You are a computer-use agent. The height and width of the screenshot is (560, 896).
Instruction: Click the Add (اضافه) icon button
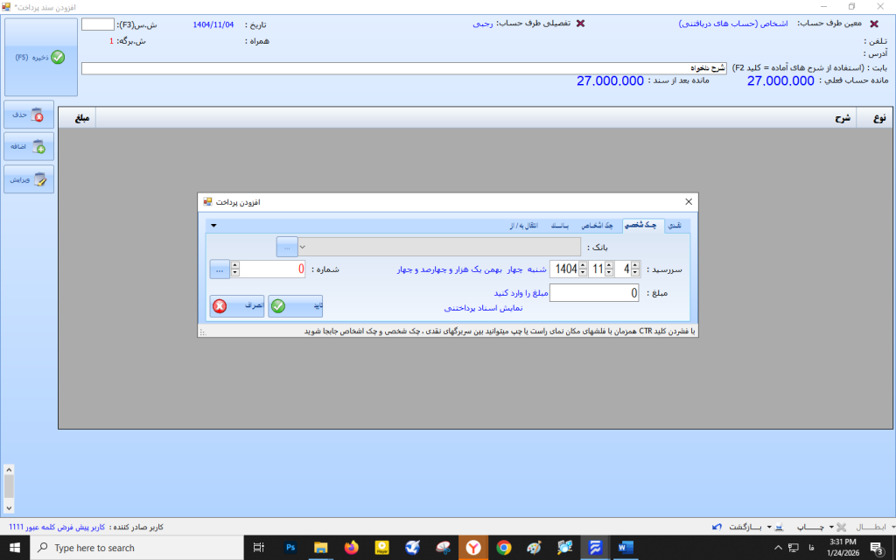point(29,147)
